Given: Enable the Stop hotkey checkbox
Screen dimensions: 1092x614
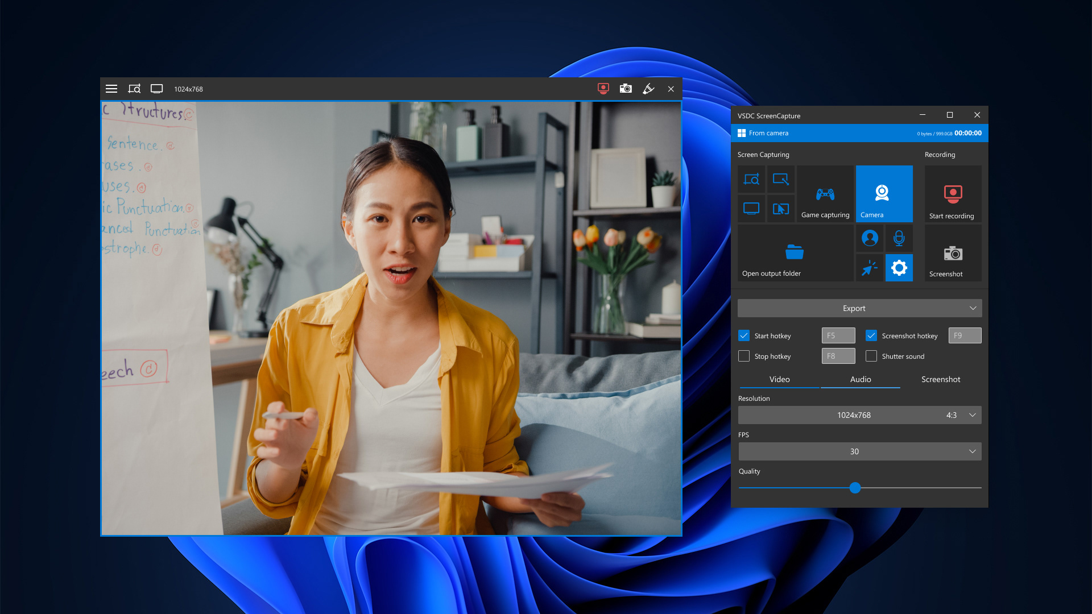Looking at the screenshot, I should pyautogui.click(x=744, y=356).
